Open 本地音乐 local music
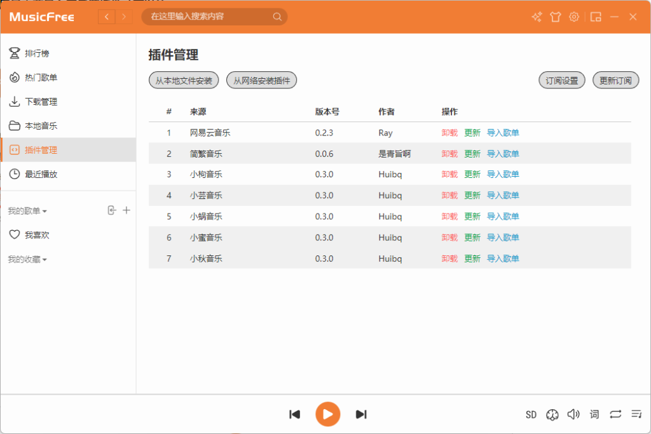Viewport: 651px width, 434px height. click(x=68, y=125)
